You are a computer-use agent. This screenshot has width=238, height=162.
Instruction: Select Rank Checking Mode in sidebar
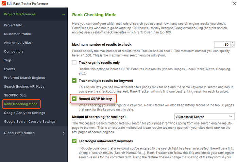click(21, 104)
